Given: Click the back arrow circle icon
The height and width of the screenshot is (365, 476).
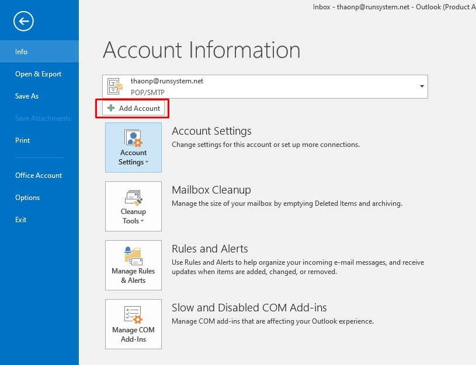Looking at the screenshot, I should tap(23, 21).
